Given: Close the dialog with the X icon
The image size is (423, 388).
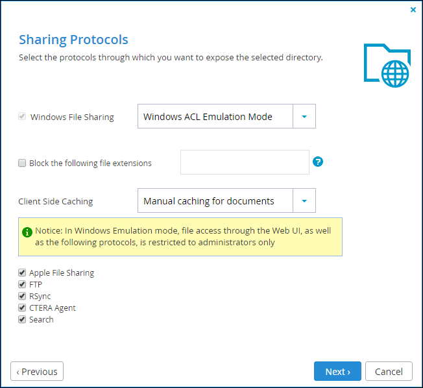Looking at the screenshot, I should tap(413, 10).
